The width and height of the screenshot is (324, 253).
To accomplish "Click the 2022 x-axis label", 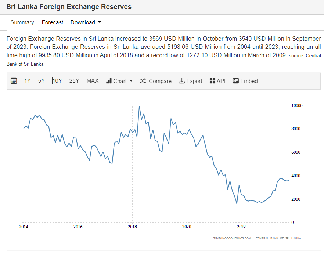I will [x=241, y=227].
